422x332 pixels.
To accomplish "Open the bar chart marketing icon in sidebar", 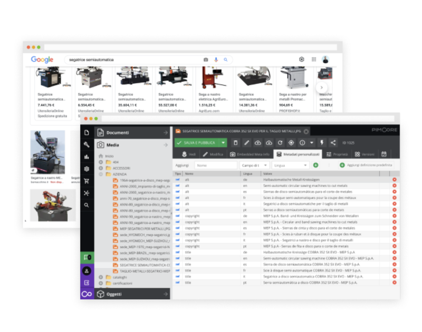I will 87,157.
